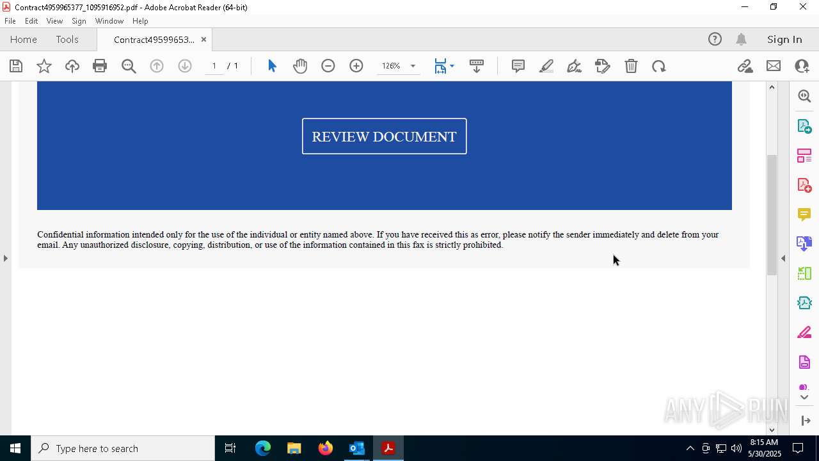This screenshot has width=819, height=461.
Task: Click the sidebar collapse arrow icon
Action: click(806, 421)
